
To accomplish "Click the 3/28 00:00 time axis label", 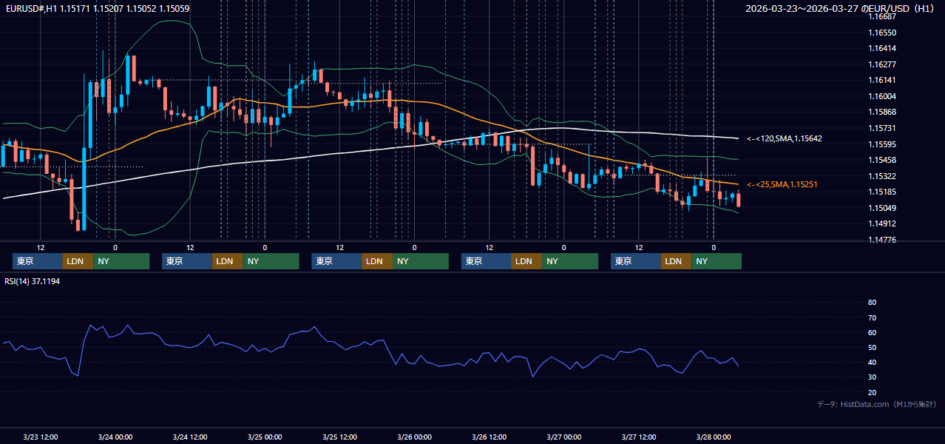I will click(x=714, y=437).
